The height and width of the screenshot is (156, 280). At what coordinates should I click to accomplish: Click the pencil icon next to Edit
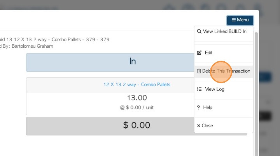[x=199, y=53]
